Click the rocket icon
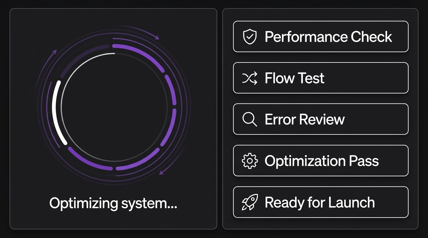The height and width of the screenshot is (238, 428). point(249,202)
